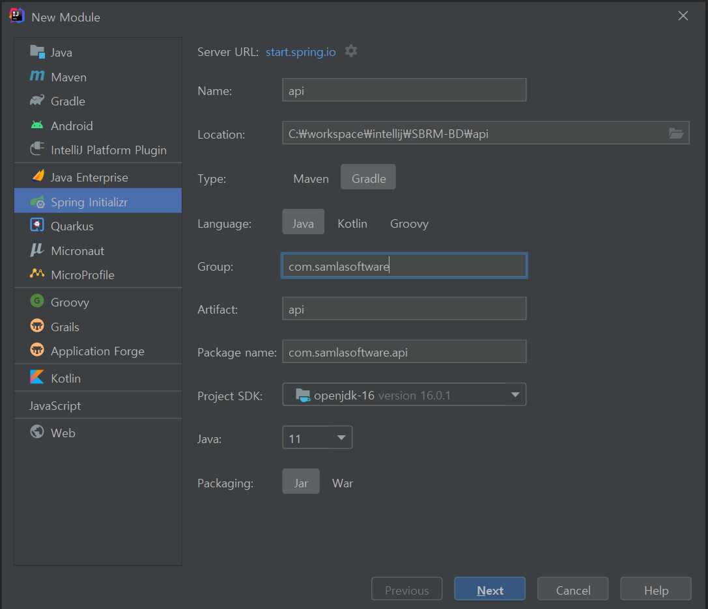
Task: Click the MicroProfile icon
Action: coord(37,273)
